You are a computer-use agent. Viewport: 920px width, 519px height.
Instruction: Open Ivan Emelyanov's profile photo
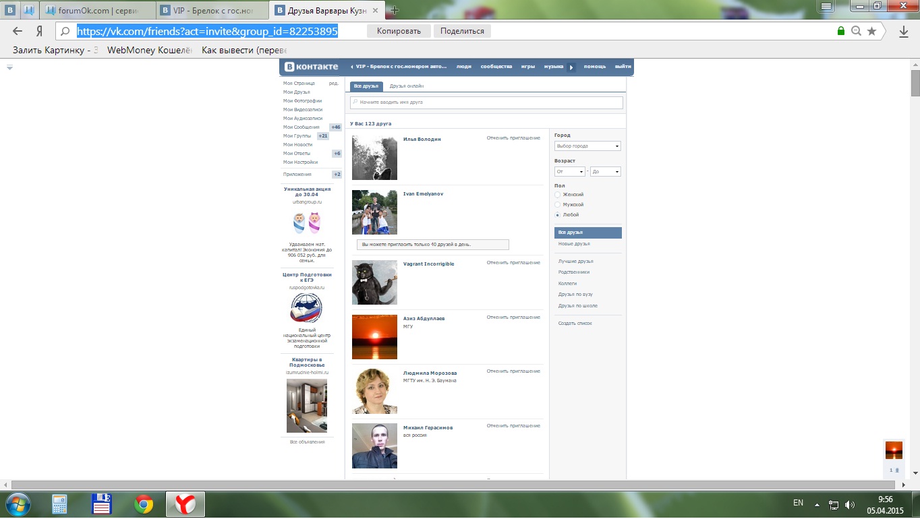(x=374, y=212)
